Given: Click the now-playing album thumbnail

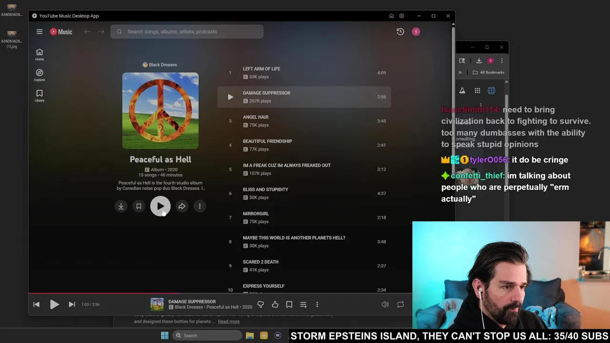Looking at the screenshot, I should coord(157,304).
